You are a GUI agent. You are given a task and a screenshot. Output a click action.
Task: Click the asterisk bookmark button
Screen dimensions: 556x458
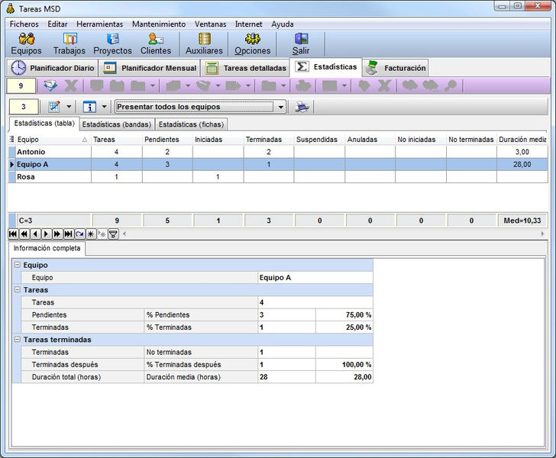point(91,234)
